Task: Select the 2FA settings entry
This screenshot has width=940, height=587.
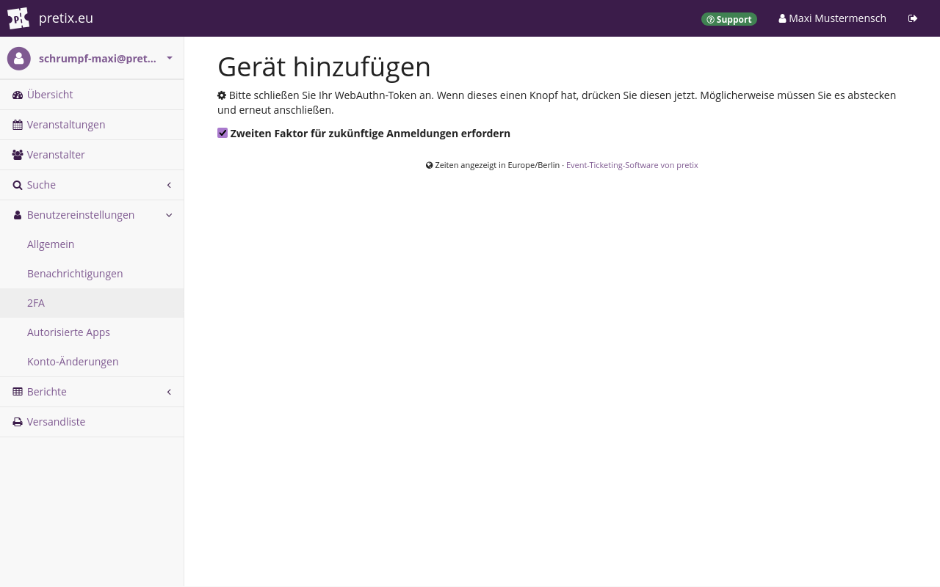Action: click(x=92, y=303)
